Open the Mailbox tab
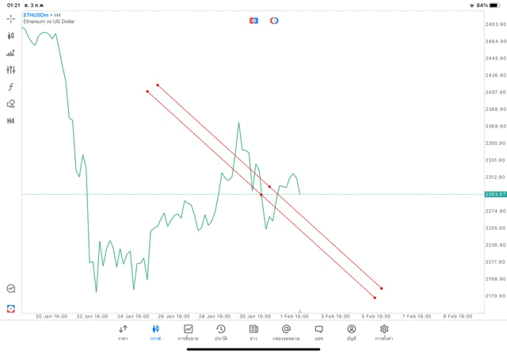This screenshot has width=507, height=354. point(286,333)
